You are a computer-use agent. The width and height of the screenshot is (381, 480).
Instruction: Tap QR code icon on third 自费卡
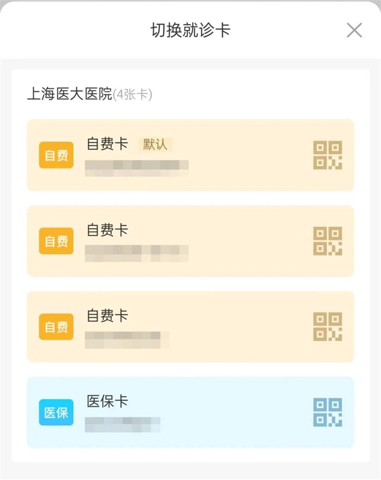point(328,327)
